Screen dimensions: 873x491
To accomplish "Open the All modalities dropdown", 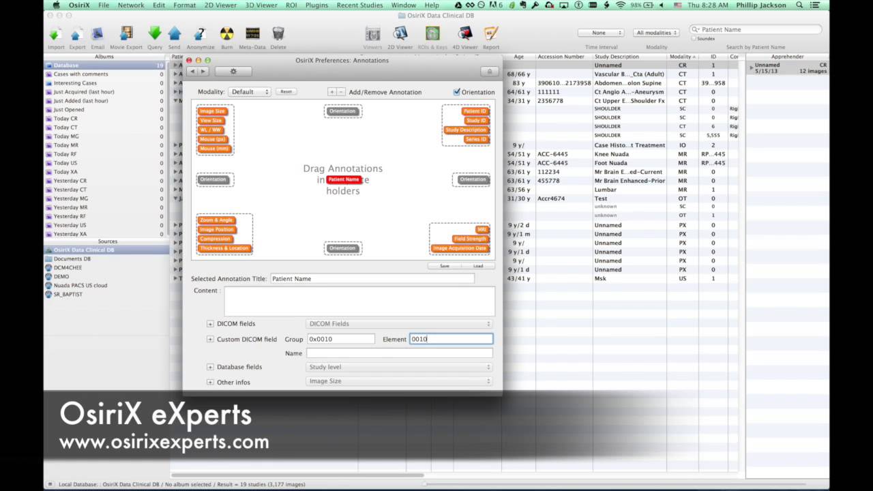I will (656, 33).
